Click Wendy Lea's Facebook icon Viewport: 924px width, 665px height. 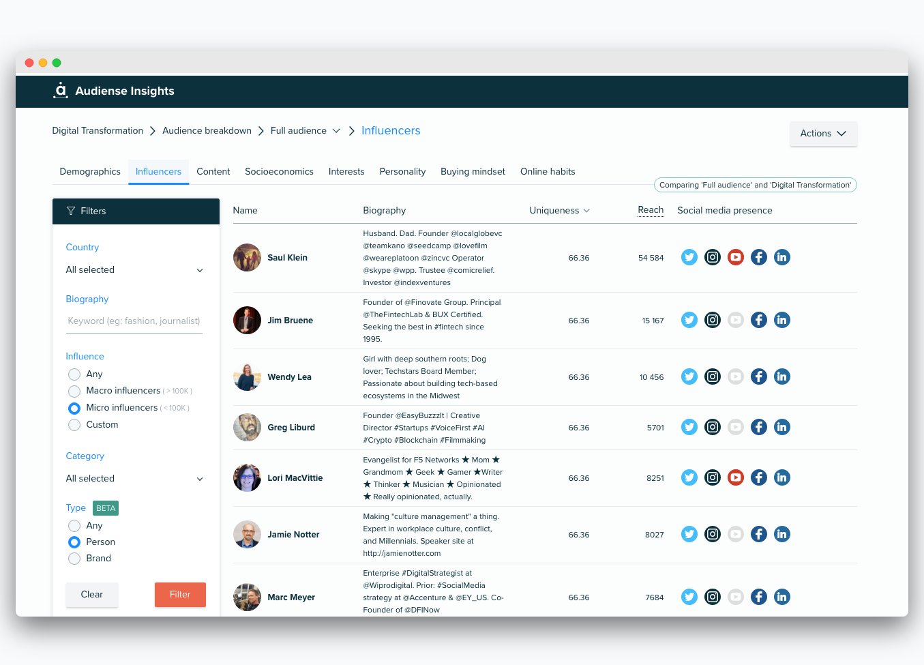click(x=759, y=376)
